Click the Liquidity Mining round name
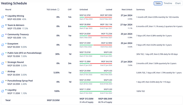183x105 pixels. pyautogui.click(x=18, y=16)
